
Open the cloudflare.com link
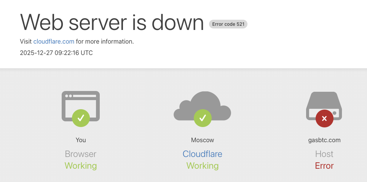coord(54,41)
